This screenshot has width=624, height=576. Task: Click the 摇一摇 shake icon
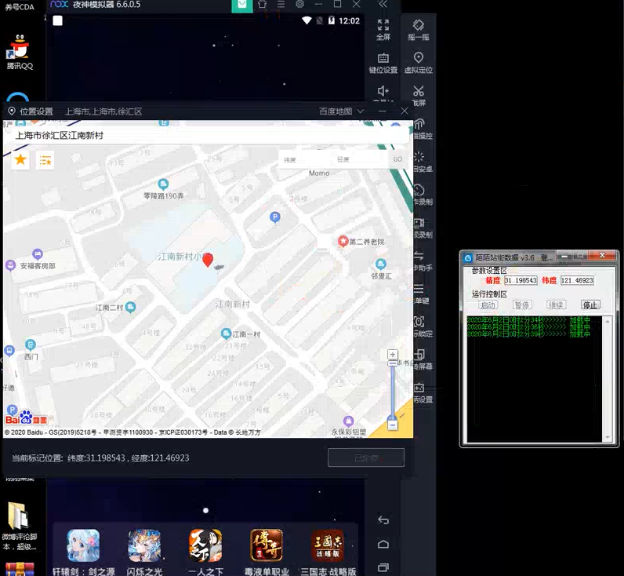(419, 29)
